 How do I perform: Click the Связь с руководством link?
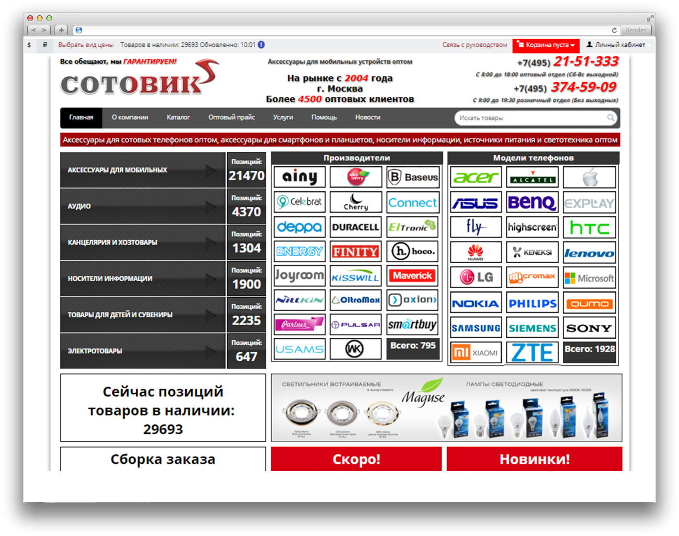click(475, 45)
